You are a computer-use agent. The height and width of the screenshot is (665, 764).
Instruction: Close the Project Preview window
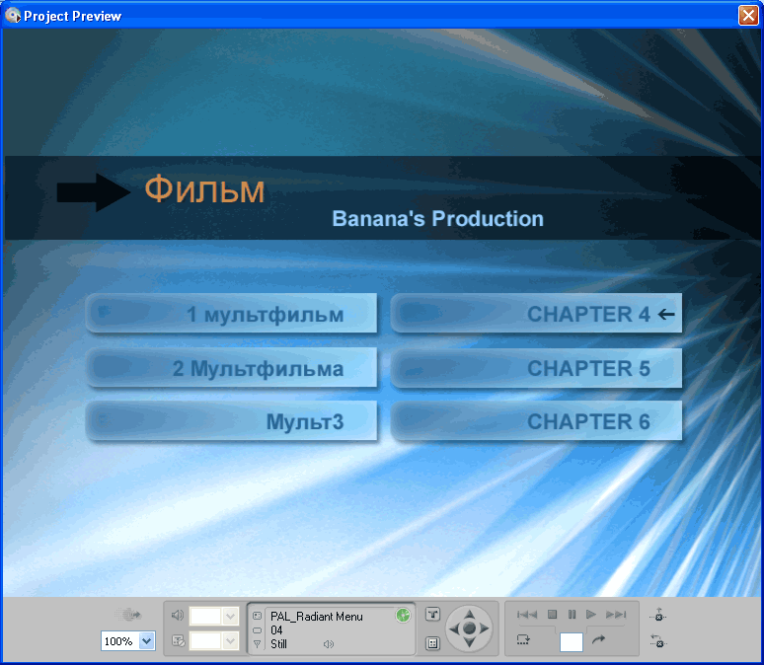[748, 15]
